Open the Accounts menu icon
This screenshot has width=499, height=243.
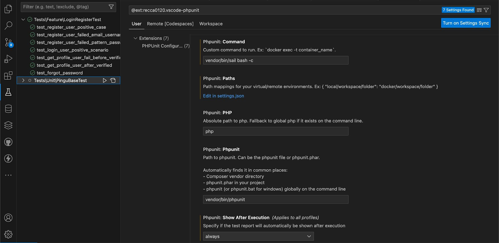[8, 217]
